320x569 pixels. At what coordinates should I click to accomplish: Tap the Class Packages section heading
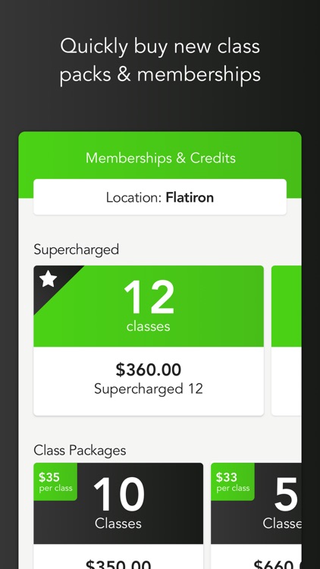pos(80,451)
